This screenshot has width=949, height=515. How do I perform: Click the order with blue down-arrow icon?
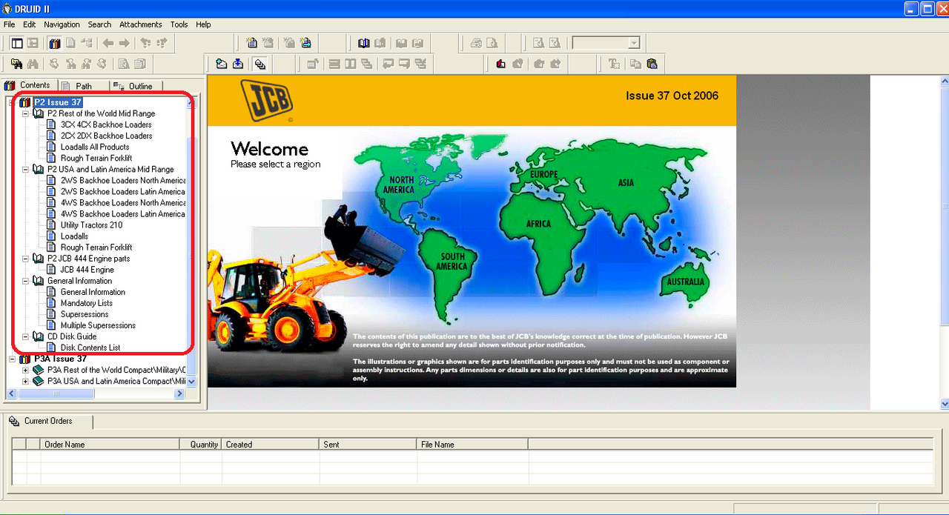[x=237, y=64]
